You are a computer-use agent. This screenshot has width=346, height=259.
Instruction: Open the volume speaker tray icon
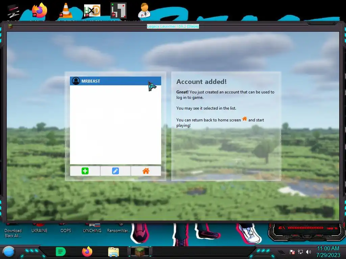pyautogui.click(x=308, y=252)
